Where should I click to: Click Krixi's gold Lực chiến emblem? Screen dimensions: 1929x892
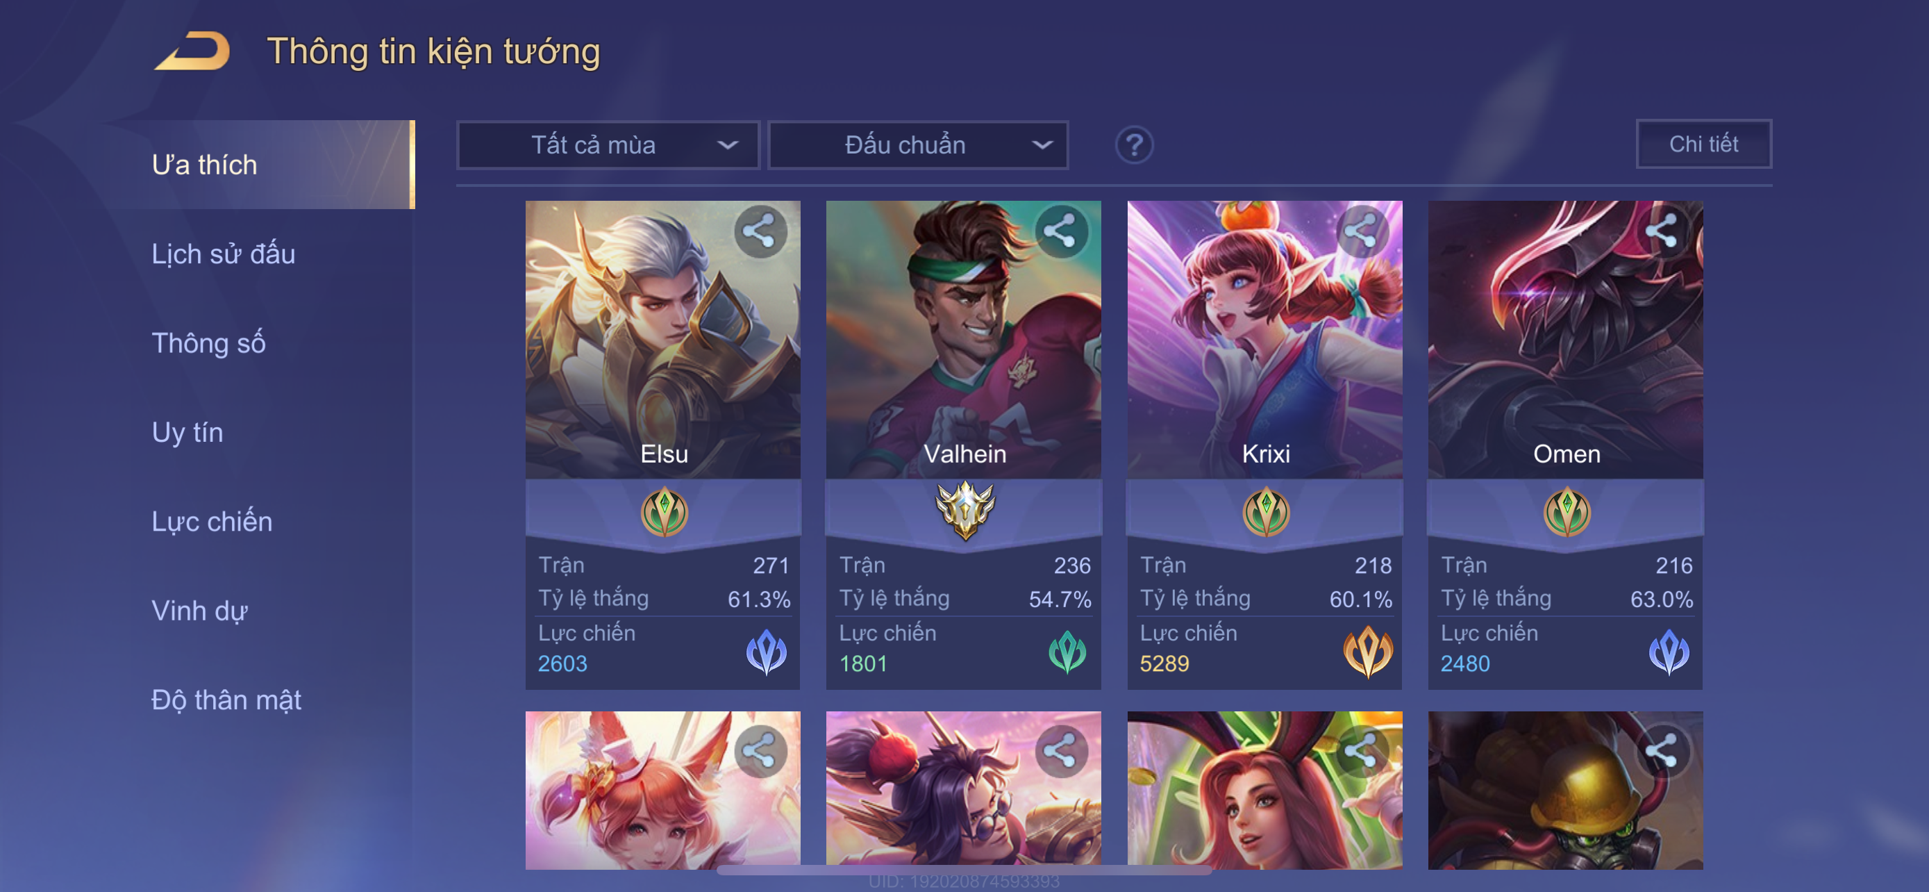click(x=1367, y=652)
